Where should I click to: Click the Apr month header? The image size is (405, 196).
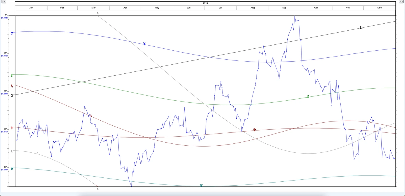[125, 8]
